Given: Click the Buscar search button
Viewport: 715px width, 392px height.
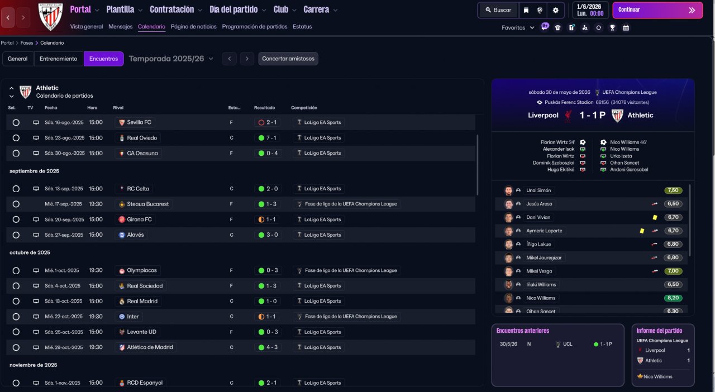Looking at the screenshot, I should pos(498,10).
